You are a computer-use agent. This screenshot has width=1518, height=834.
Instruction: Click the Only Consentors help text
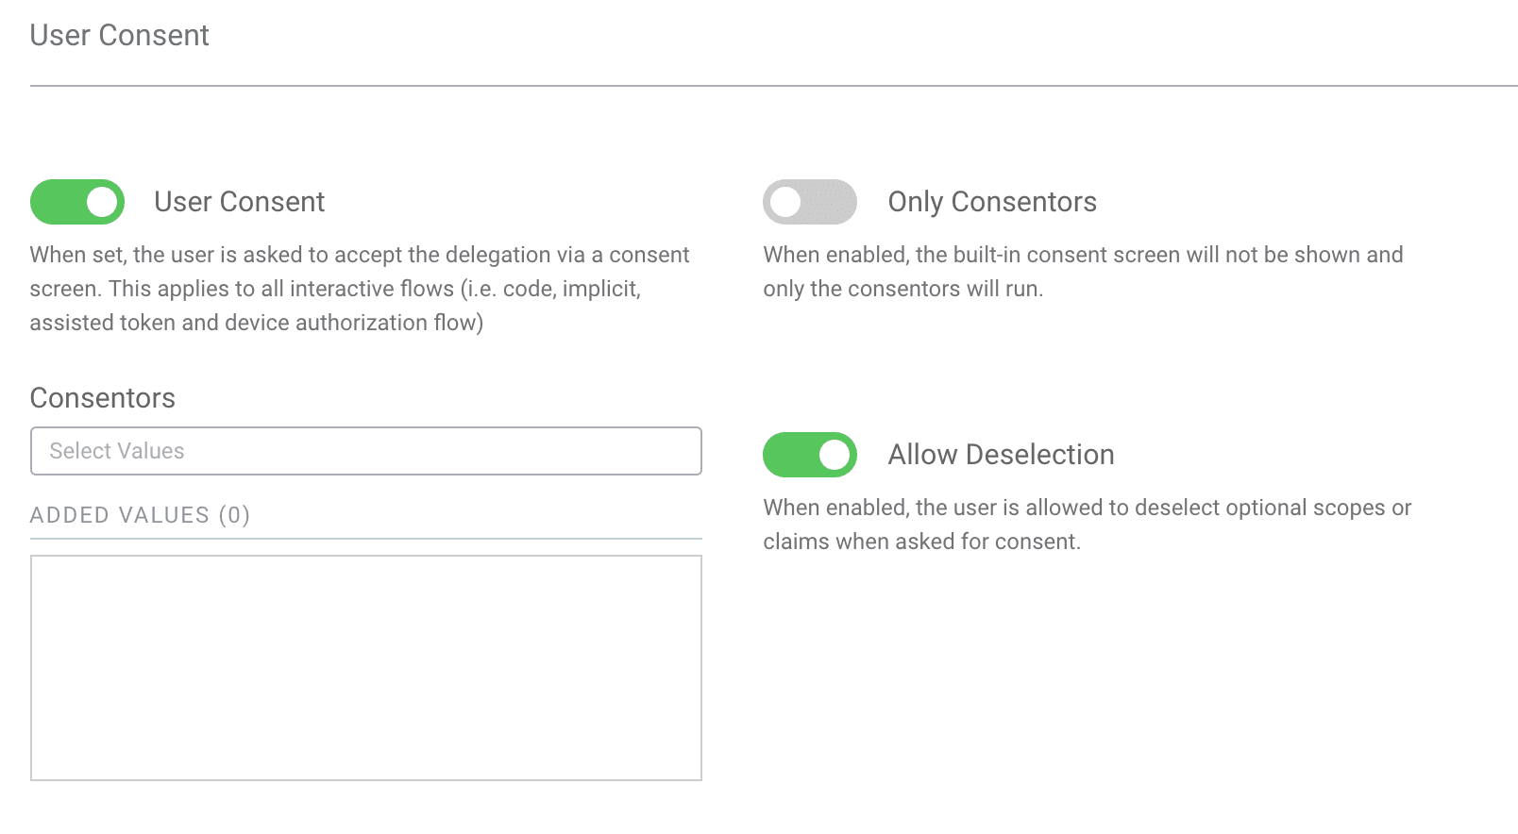click(1082, 271)
